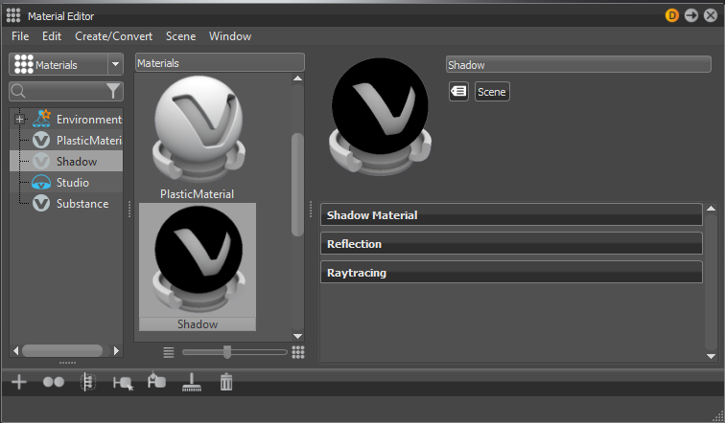Expand the Environment tree node
Viewport: 725px width, 423px height.
[19, 120]
